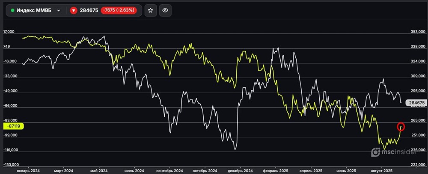Click the -116,000 left axis value
Viewport: 428px width, 174px height.
pyautogui.click(x=11, y=150)
